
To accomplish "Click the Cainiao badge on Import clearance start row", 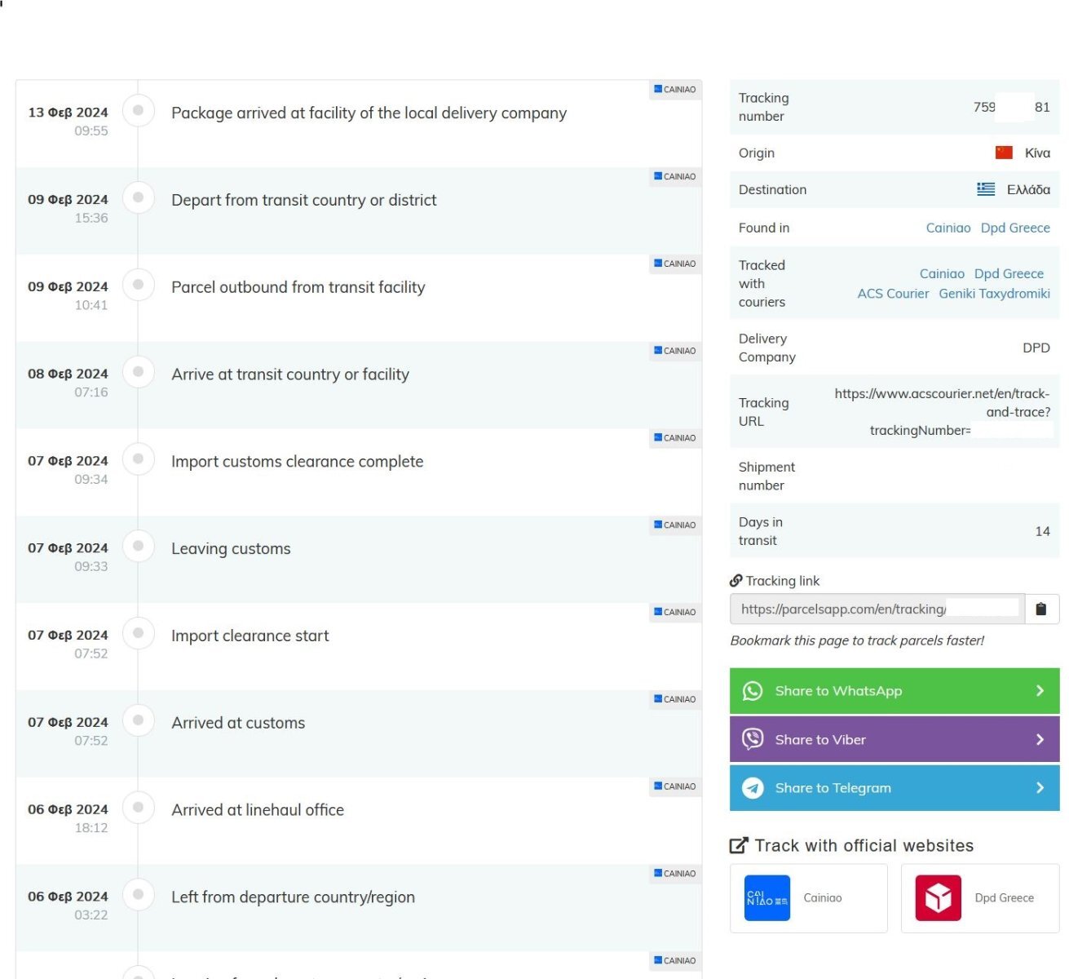I will 675,612.
